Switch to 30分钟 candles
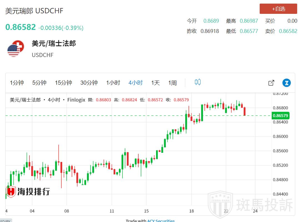This screenshot has height=222, width=298. (x=89, y=83)
